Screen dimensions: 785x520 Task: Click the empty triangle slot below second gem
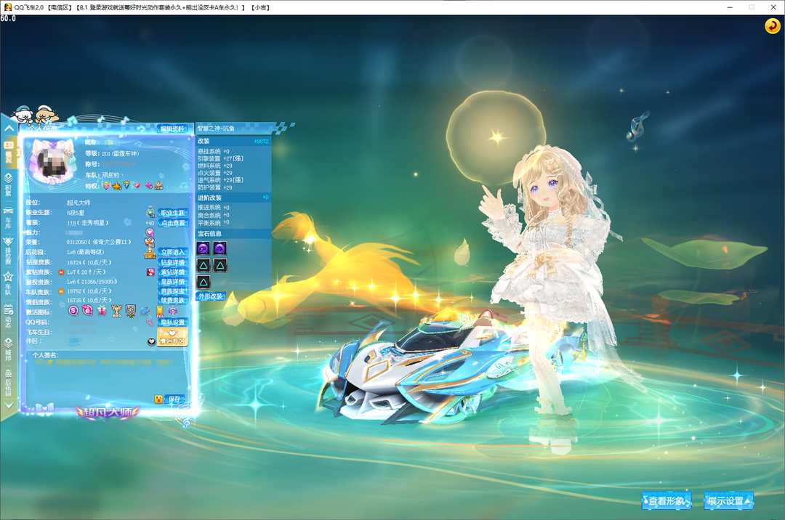(x=220, y=266)
